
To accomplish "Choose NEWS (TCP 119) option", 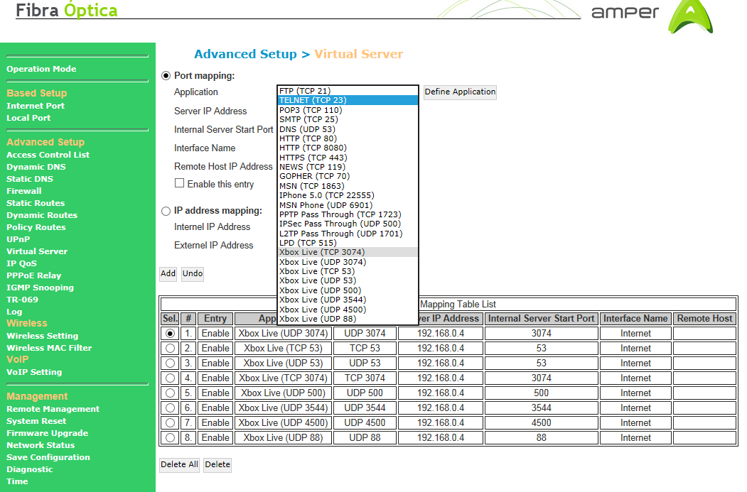I will [x=348, y=167].
